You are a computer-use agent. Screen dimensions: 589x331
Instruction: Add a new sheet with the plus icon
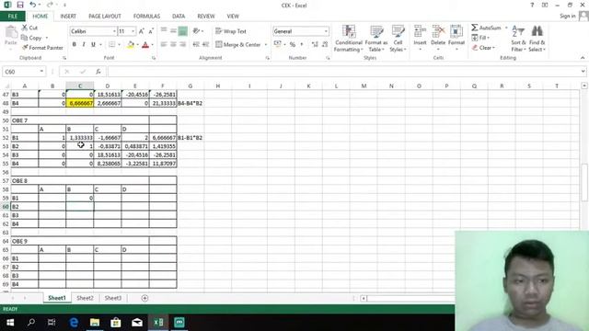144,298
